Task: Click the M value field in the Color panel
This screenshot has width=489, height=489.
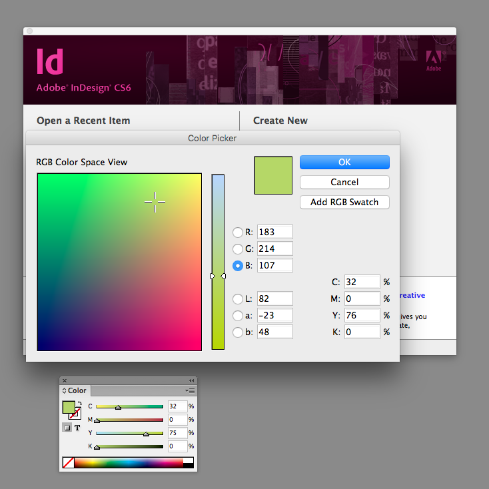Action: (x=177, y=420)
